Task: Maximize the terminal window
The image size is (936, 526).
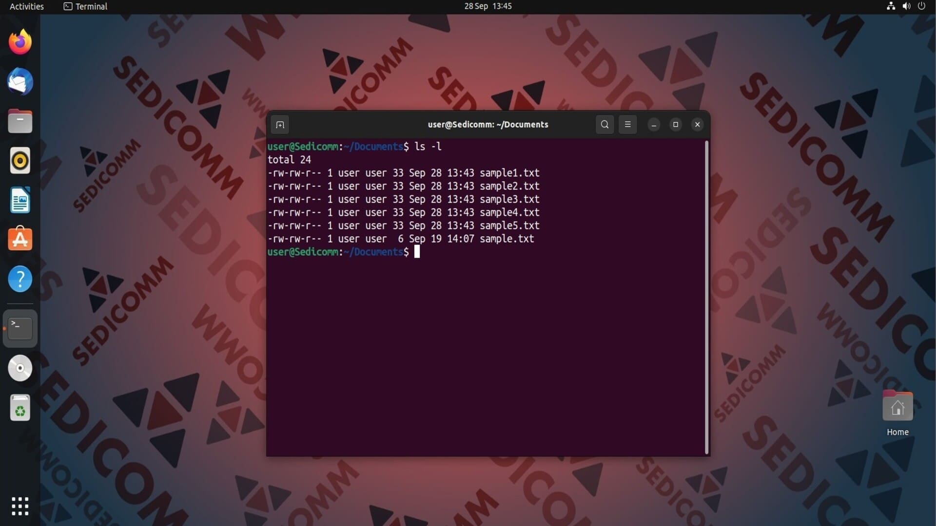Action: coord(676,125)
